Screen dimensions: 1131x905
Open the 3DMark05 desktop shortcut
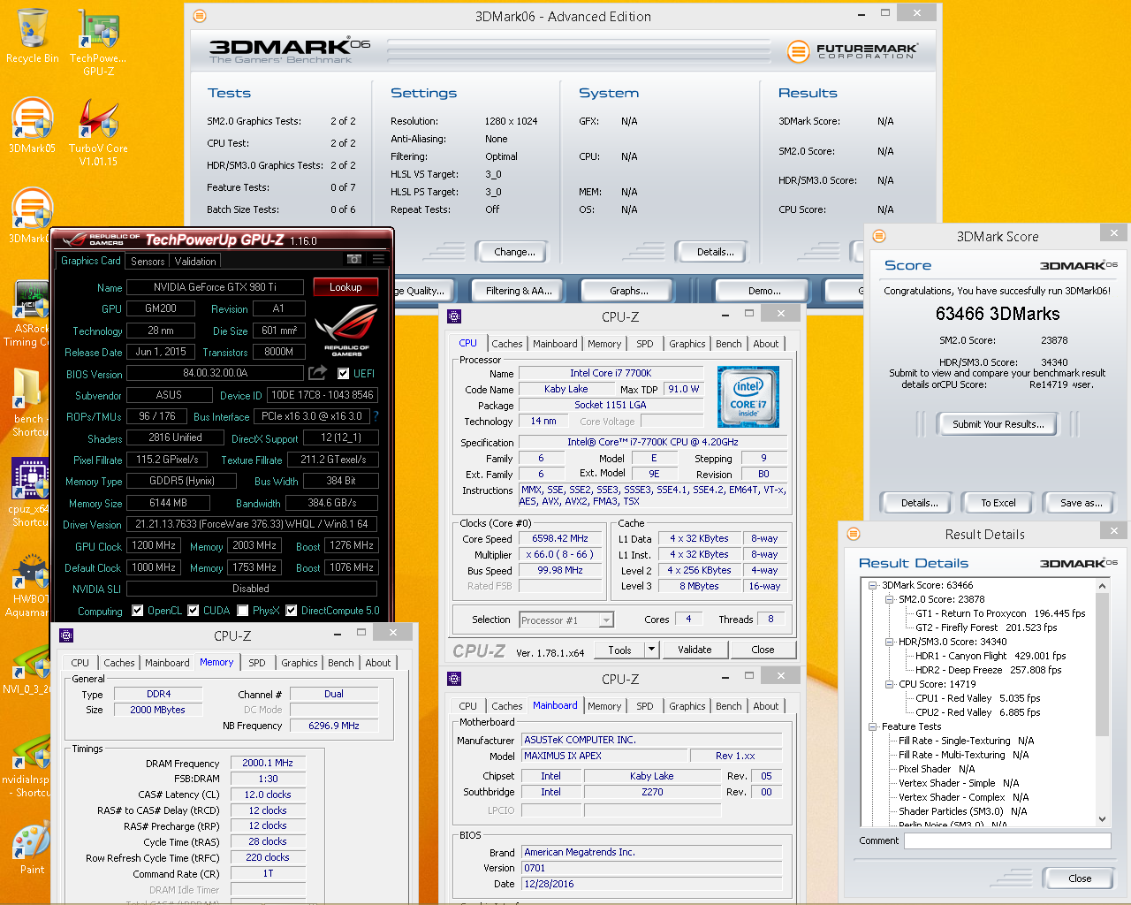(x=32, y=125)
